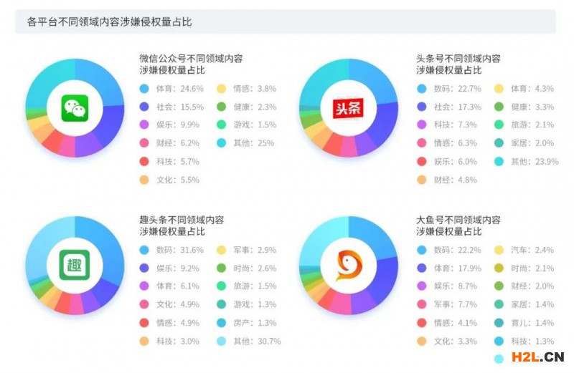Click the H2L.CN watermark logo
Screen dimensions: 574x373
pyautogui.click(x=537, y=357)
